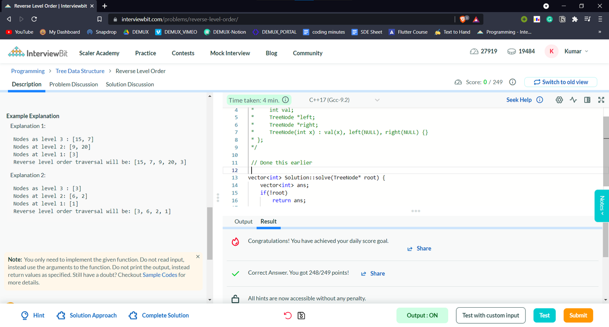Click the Submit button
Screen dimensions: 609x327
[578, 315]
